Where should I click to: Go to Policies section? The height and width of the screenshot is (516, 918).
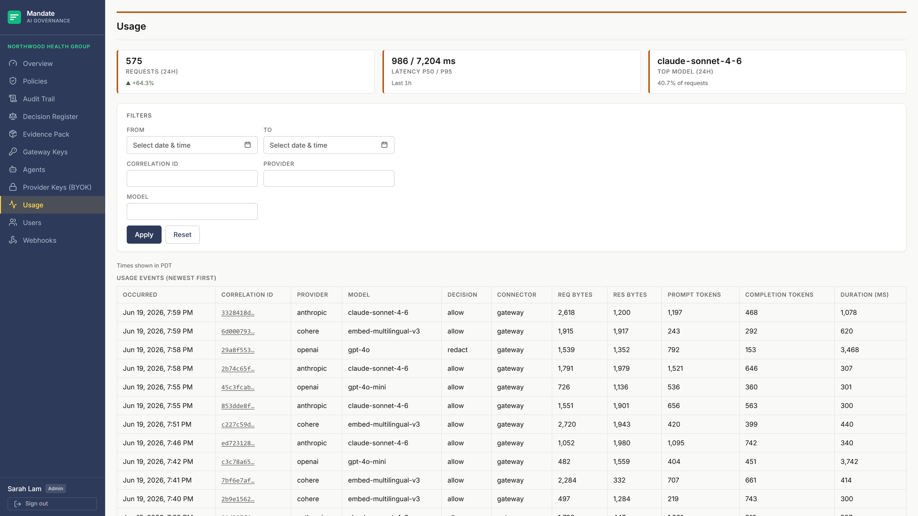click(x=53, y=81)
